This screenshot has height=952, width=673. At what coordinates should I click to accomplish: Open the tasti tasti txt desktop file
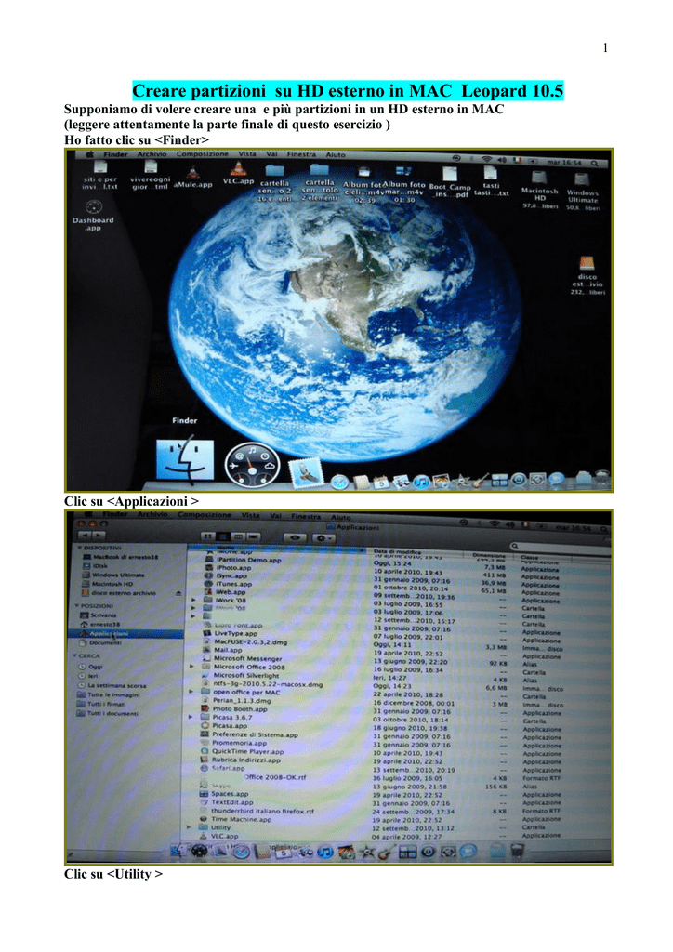491,181
